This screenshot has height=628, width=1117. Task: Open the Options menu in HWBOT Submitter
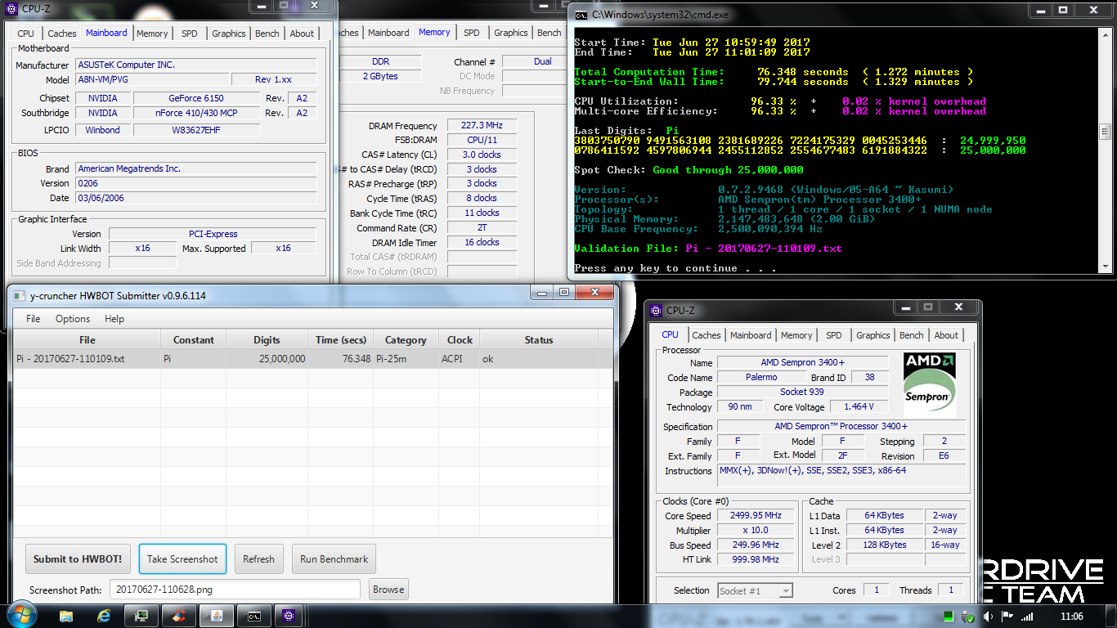(73, 319)
